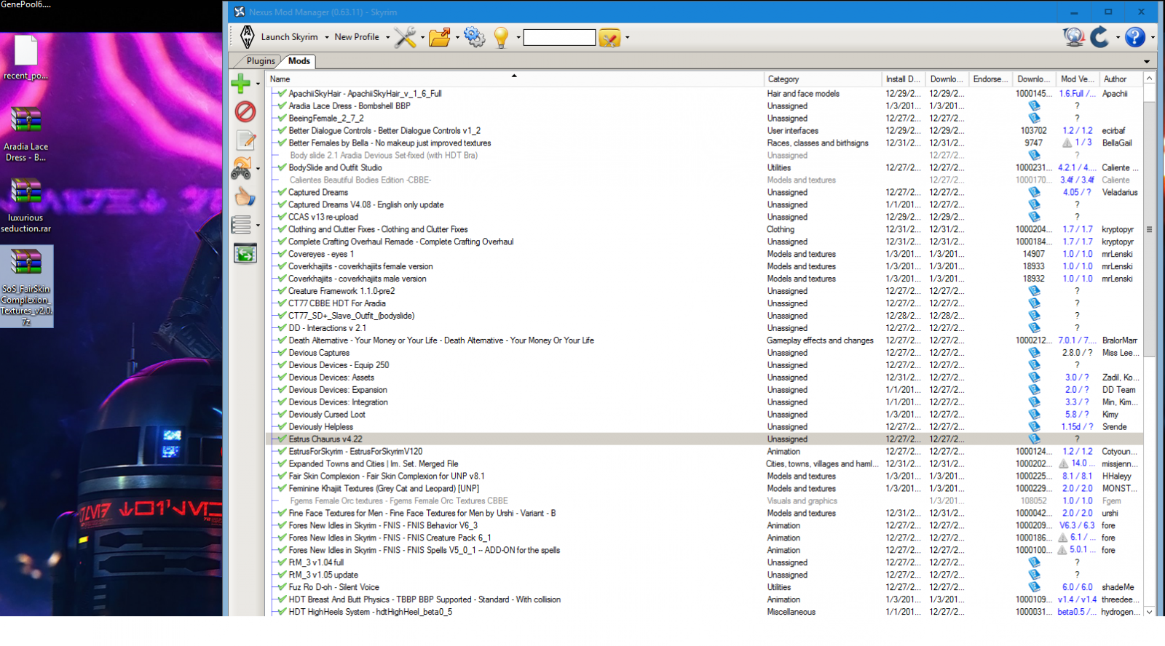Select Death Alternative mod row

(x=704, y=340)
